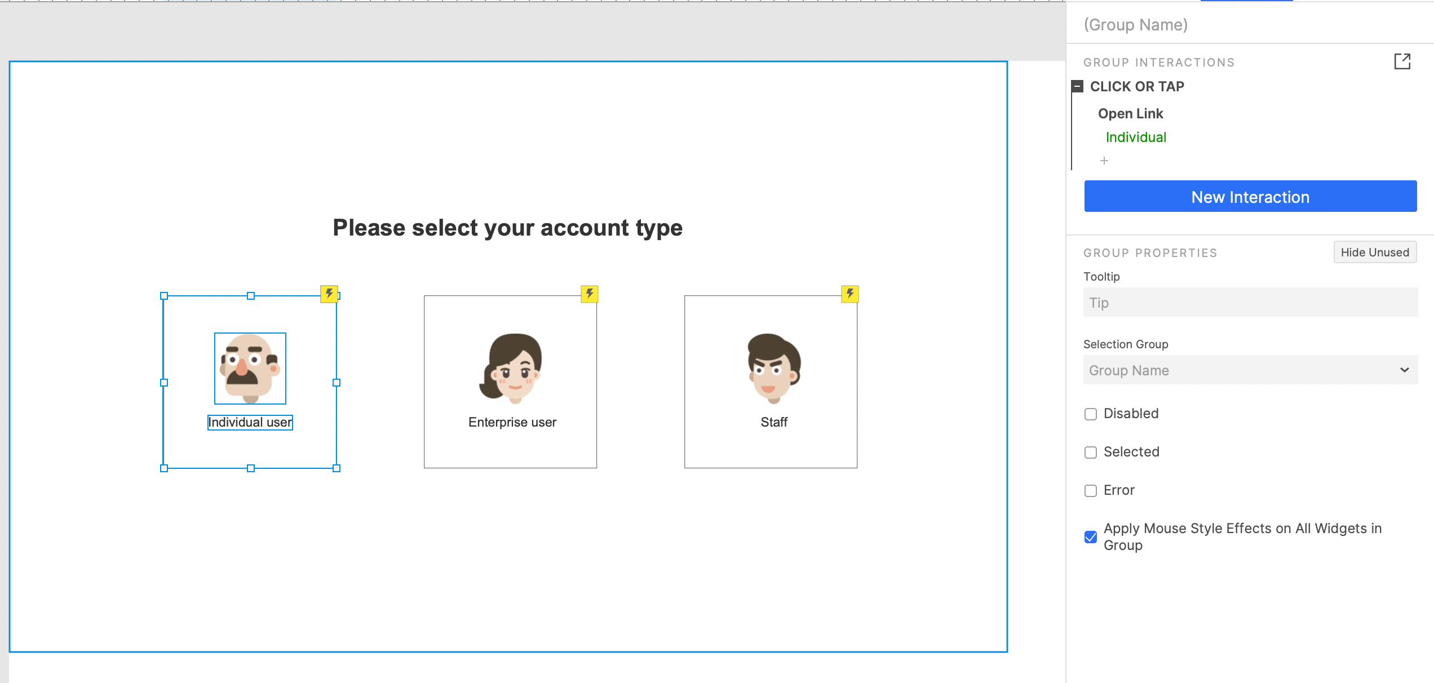1434x683 pixels.
Task: Add action with the plus icon
Action: coord(1104,161)
